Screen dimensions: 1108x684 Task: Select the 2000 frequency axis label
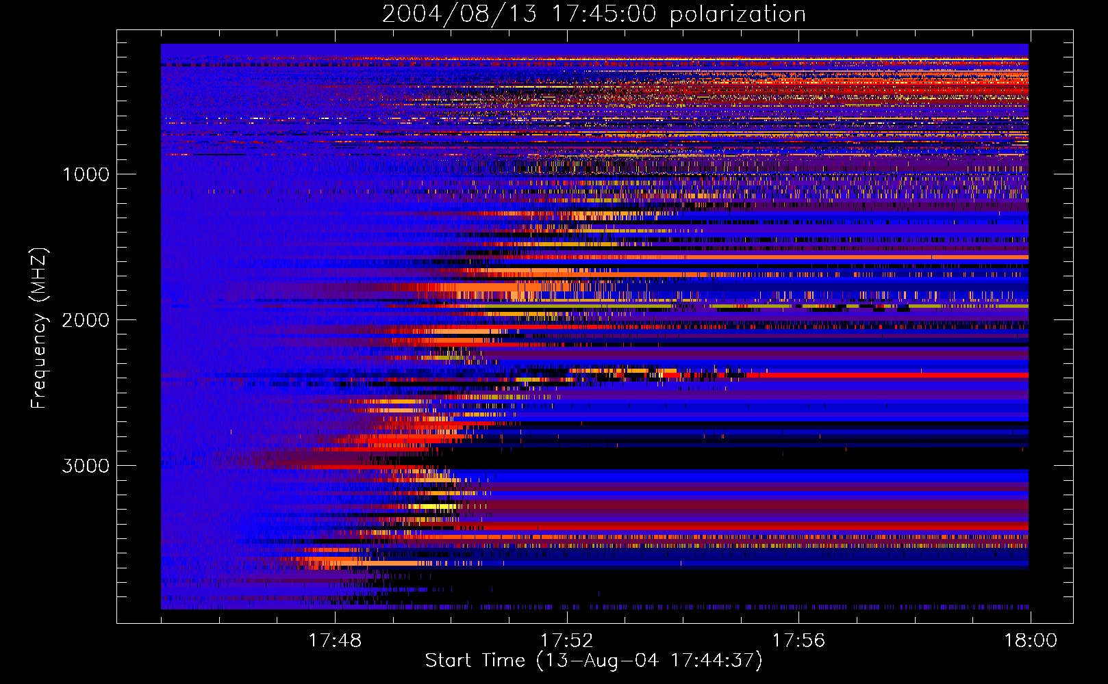[86, 320]
